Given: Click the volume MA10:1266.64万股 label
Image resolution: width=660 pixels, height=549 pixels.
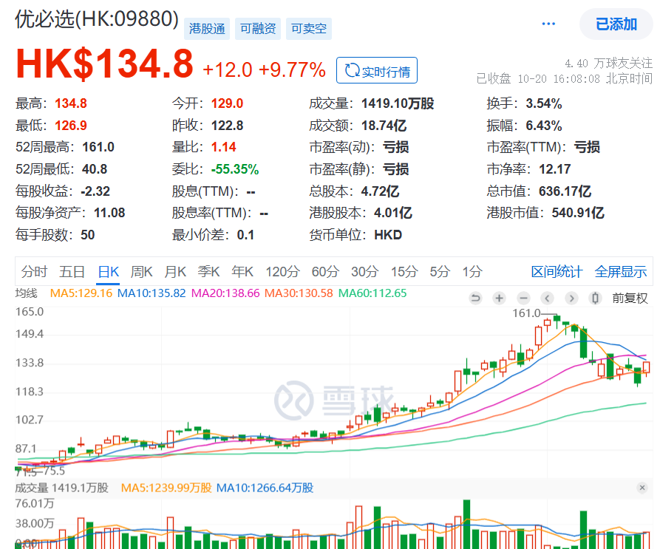Looking at the screenshot, I should pyautogui.click(x=265, y=488).
